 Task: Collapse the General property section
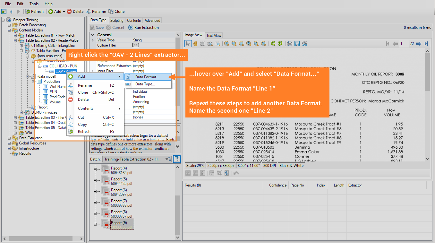93,35
